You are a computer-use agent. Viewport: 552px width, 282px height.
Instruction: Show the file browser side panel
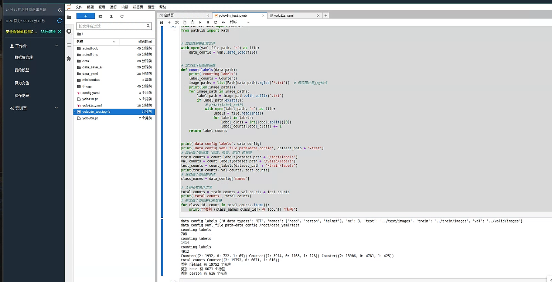coord(69,17)
